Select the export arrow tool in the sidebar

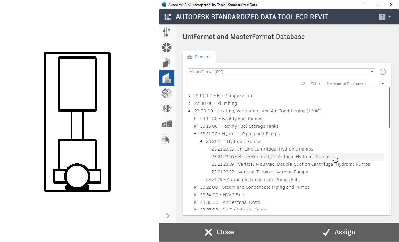click(167, 139)
